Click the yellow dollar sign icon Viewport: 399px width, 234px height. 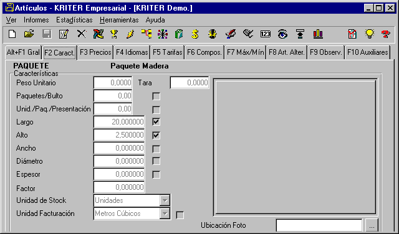195,34
